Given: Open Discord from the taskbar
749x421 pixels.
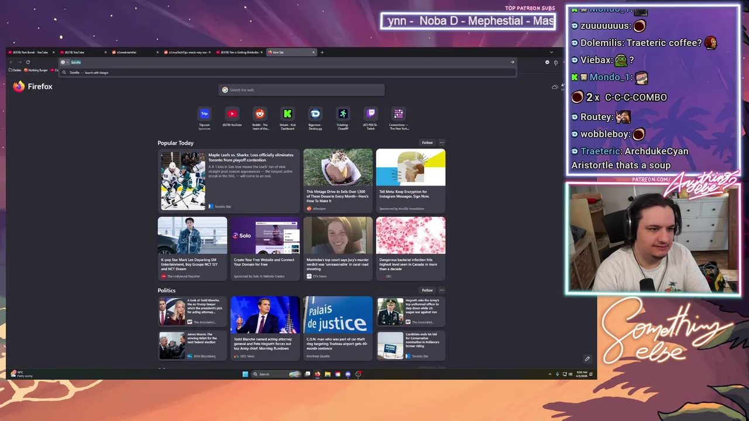Looking at the screenshot, I should (348, 374).
